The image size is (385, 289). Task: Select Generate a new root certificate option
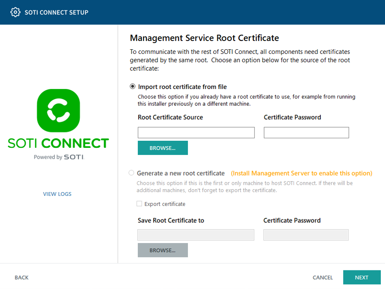[131, 173]
